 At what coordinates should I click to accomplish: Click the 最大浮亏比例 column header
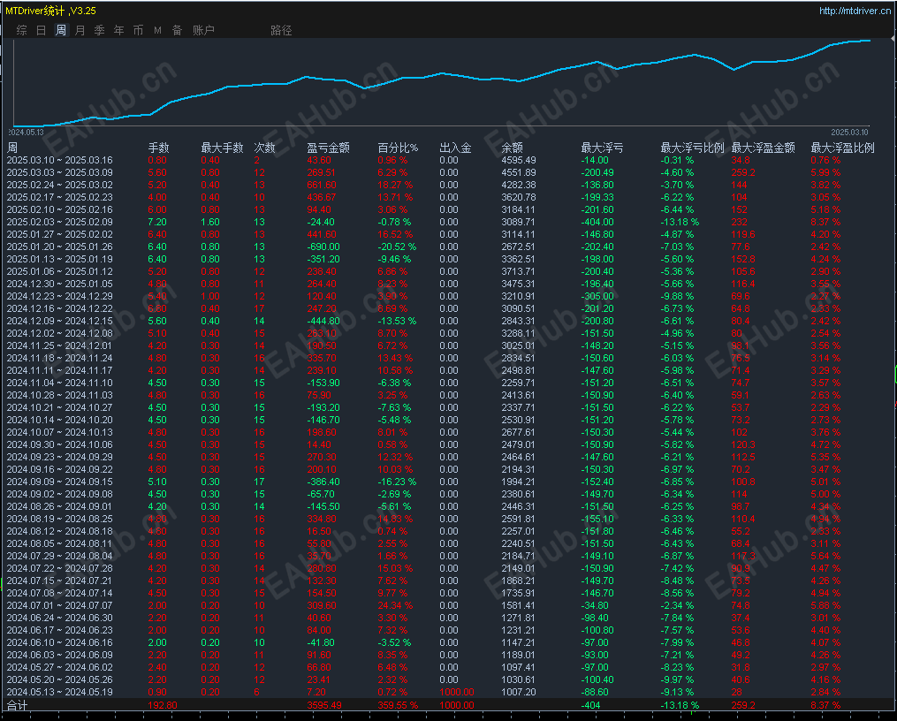pos(692,148)
